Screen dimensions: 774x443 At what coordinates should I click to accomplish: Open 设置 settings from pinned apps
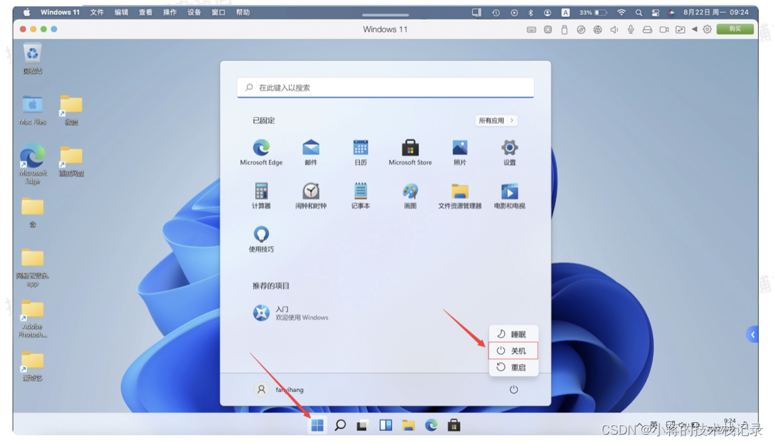509,152
